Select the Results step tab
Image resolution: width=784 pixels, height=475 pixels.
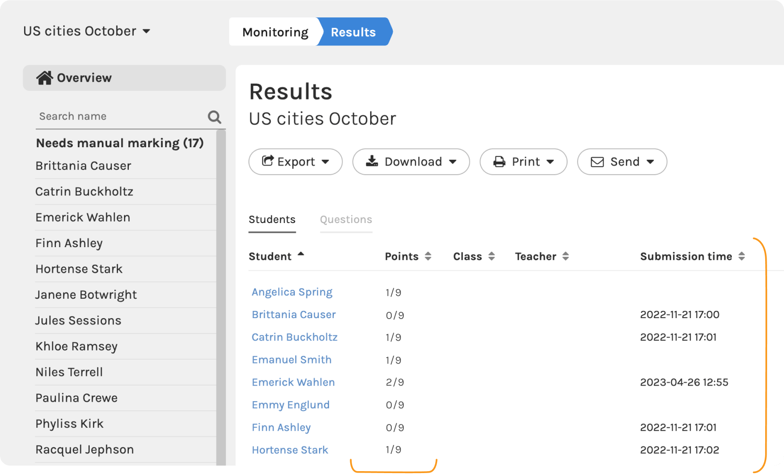click(353, 32)
